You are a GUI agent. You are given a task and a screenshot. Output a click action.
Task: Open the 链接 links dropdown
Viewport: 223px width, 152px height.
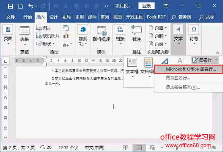[x=120, y=35]
